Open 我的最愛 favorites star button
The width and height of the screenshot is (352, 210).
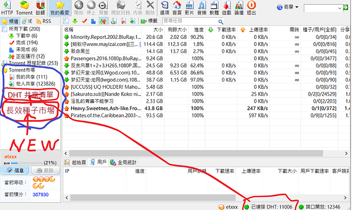(x=60, y=8)
